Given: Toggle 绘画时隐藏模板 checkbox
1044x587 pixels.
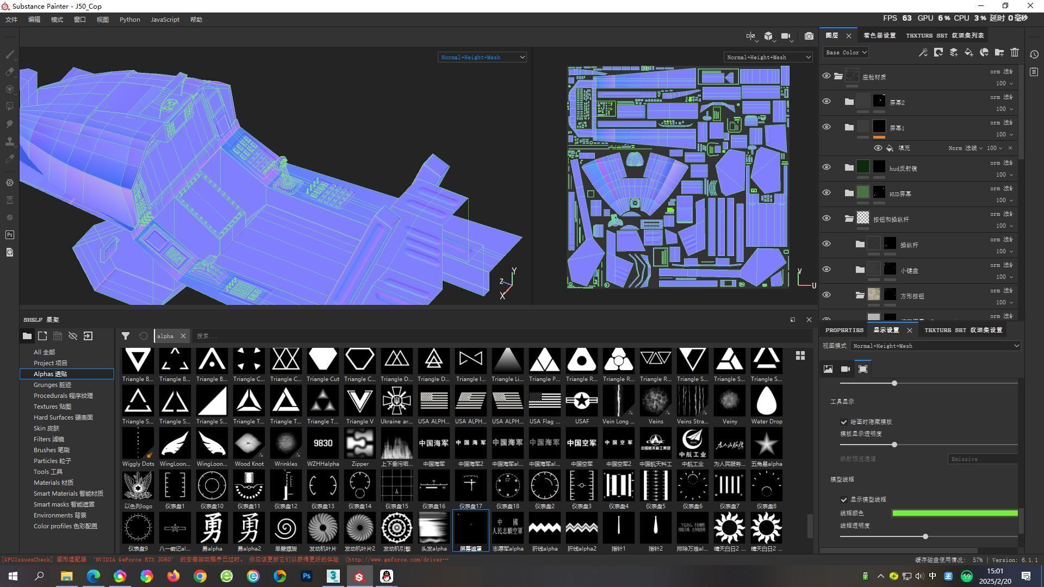Looking at the screenshot, I should coord(844,422).
